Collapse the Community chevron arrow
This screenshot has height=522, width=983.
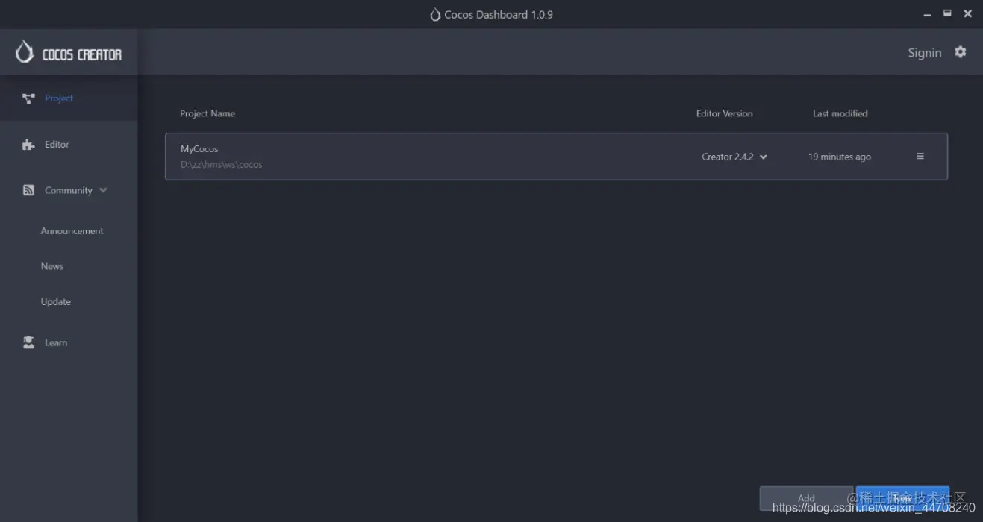tap(103, 190)
